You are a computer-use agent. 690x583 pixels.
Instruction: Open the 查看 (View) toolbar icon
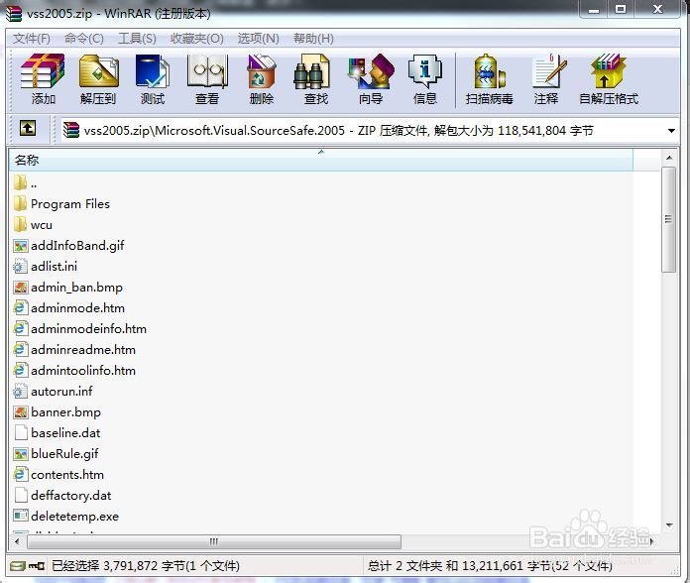click(207, 71)
